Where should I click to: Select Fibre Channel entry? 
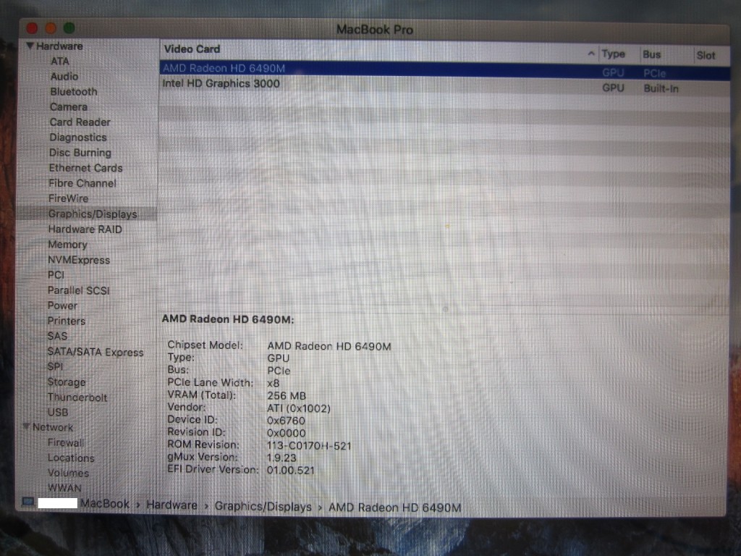[82, 183]
